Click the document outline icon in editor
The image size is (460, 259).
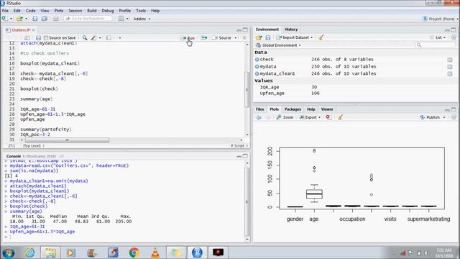pos(244,38)
